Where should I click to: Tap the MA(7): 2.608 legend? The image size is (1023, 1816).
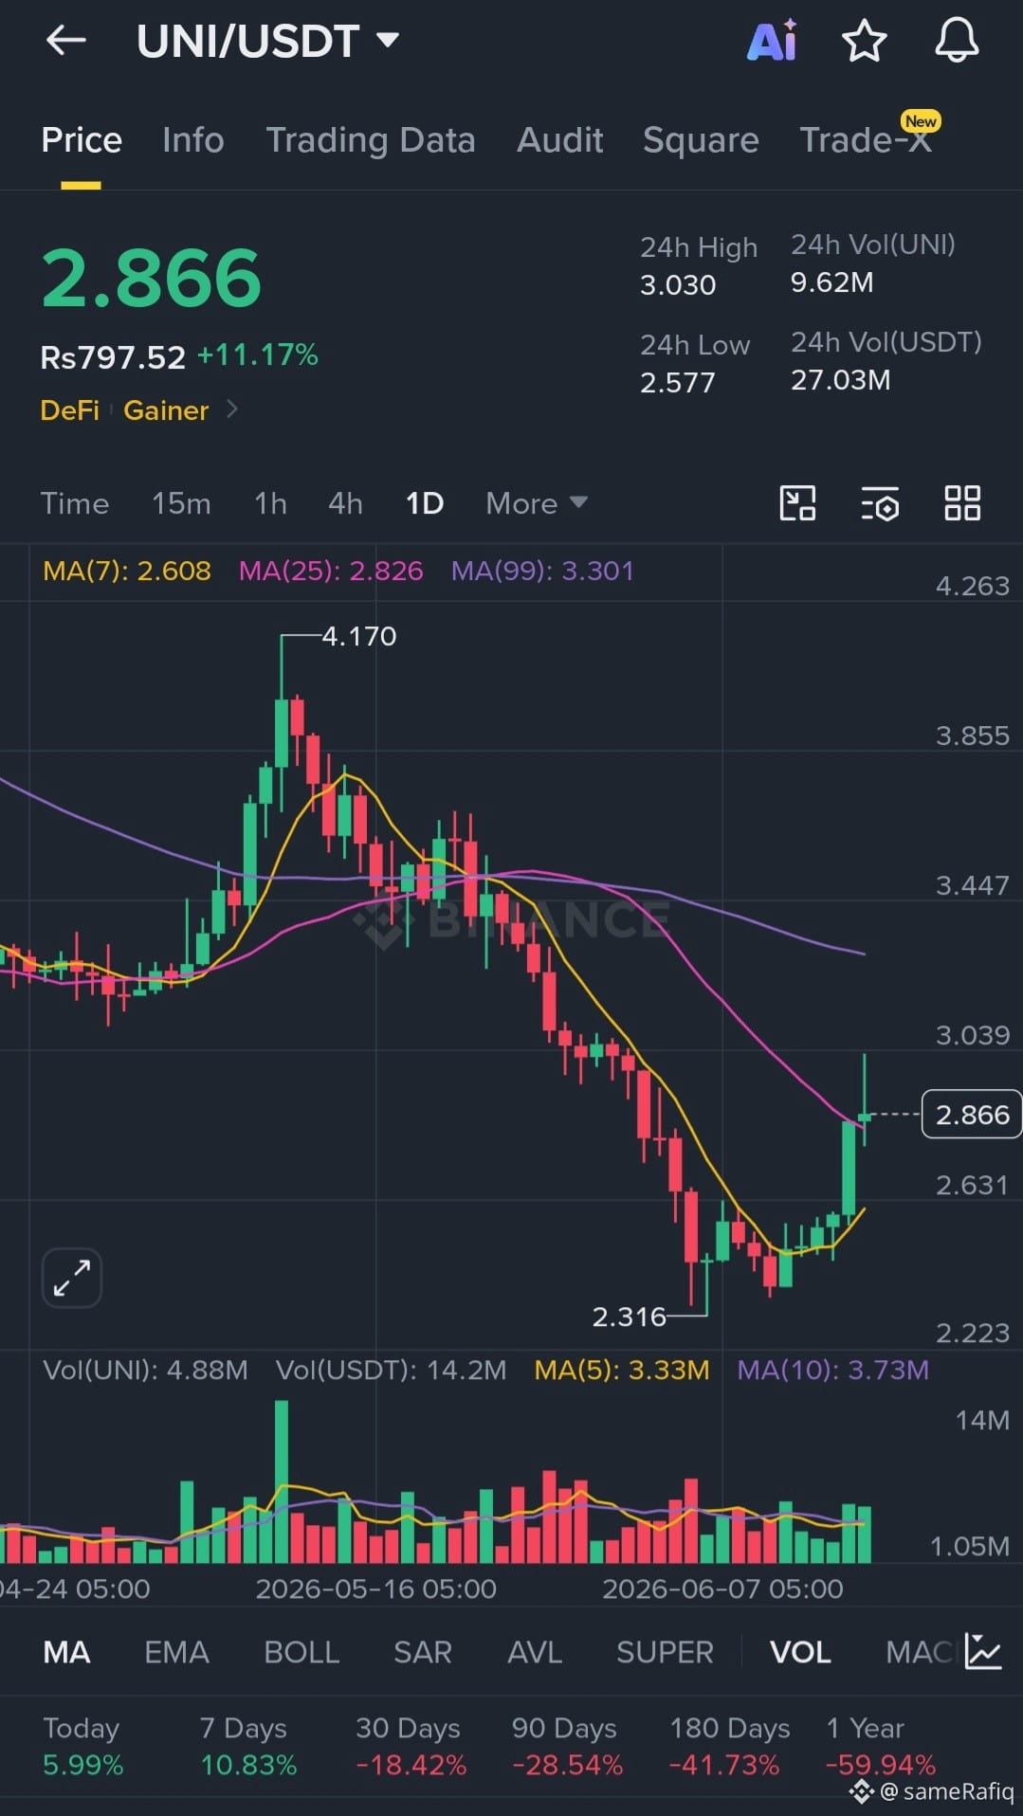pyautogui.click(x=127, y=571)
